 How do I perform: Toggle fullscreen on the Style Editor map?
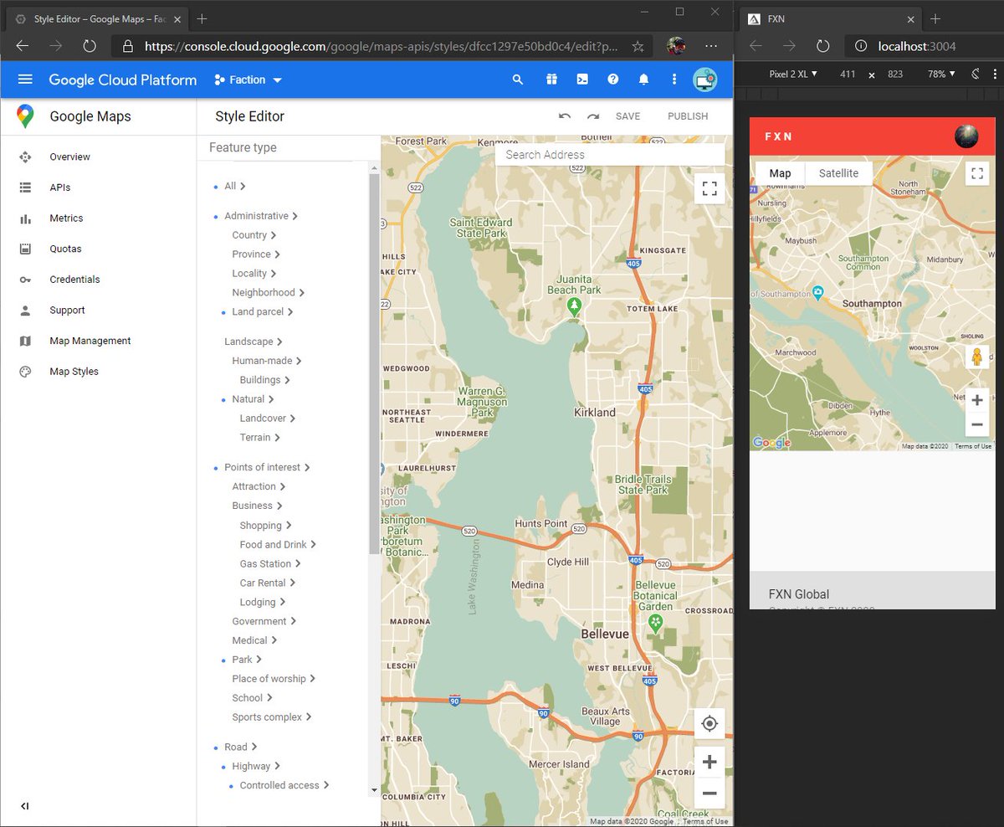709,189
